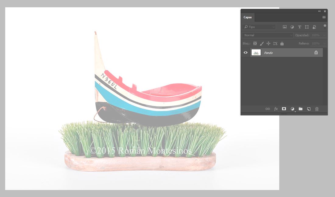Viewport: 335px width, 197px height.
Task: Delete layer with trash icon
Action: (317, 109)
